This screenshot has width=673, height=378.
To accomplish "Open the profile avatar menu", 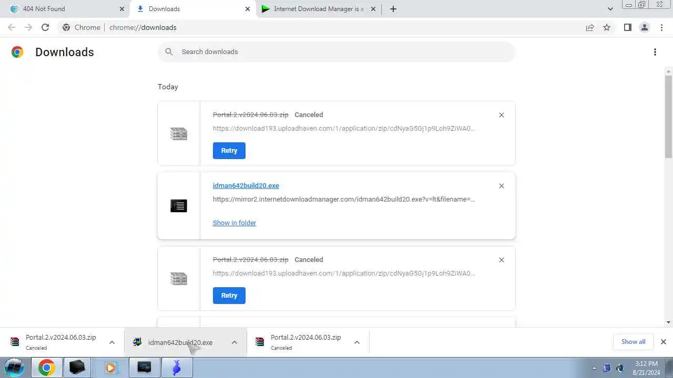I will click(645, 27).
